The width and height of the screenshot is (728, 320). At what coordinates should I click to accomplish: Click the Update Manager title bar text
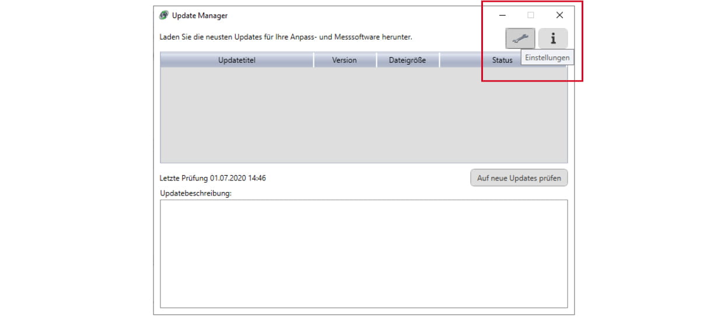[199, 16]
